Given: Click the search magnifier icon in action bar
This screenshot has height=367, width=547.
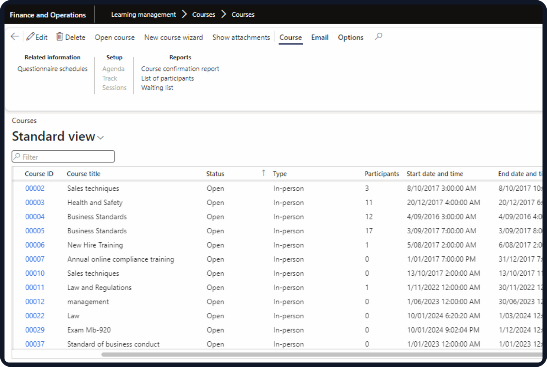Looking at the screenshot, I should [x=379, y=37].
